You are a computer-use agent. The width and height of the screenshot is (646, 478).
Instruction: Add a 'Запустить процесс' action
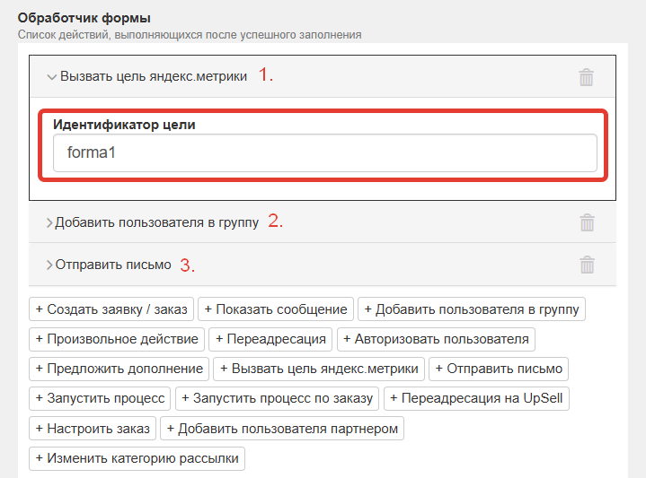click(x=100, y=397)
